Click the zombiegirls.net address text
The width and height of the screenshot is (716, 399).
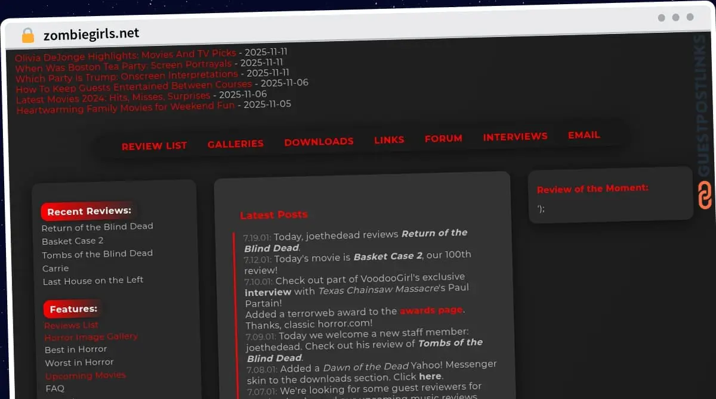point(91,35)
